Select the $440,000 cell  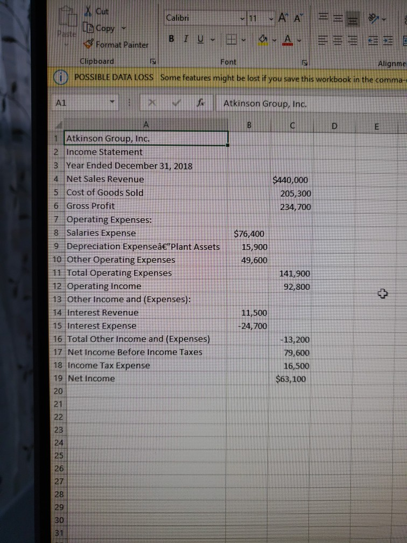[x=291, y=180]
